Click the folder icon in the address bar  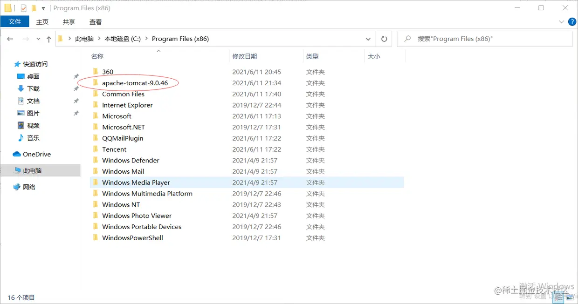coord(61,39)
